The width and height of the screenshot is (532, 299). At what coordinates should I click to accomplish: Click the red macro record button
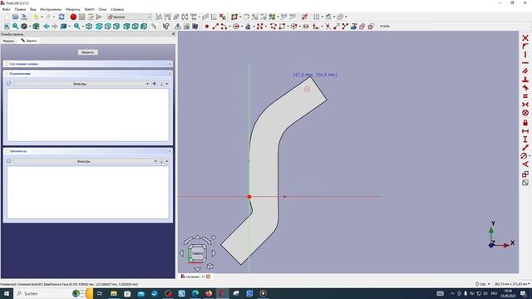(x=73, y=17)
